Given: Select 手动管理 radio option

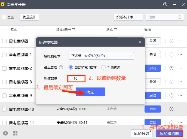Looking at the screenshot, I should [x=103, y=68].
